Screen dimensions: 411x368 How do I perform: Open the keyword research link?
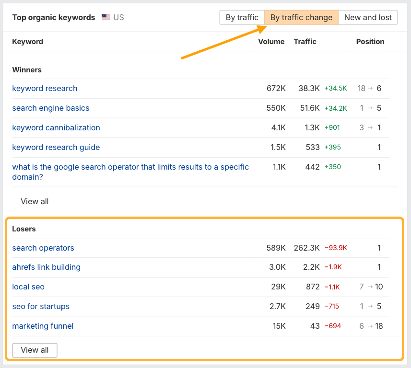(45, 88)
